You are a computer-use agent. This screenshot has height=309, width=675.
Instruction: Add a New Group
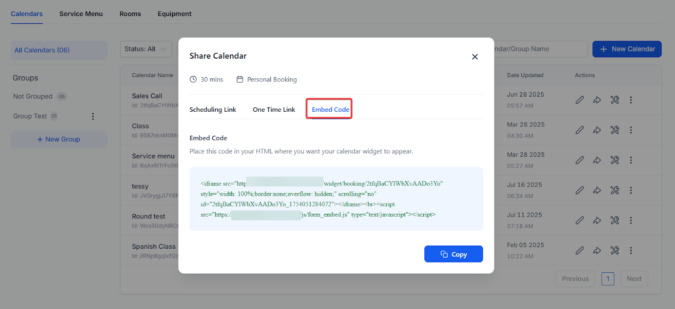(x=59, y=140)
